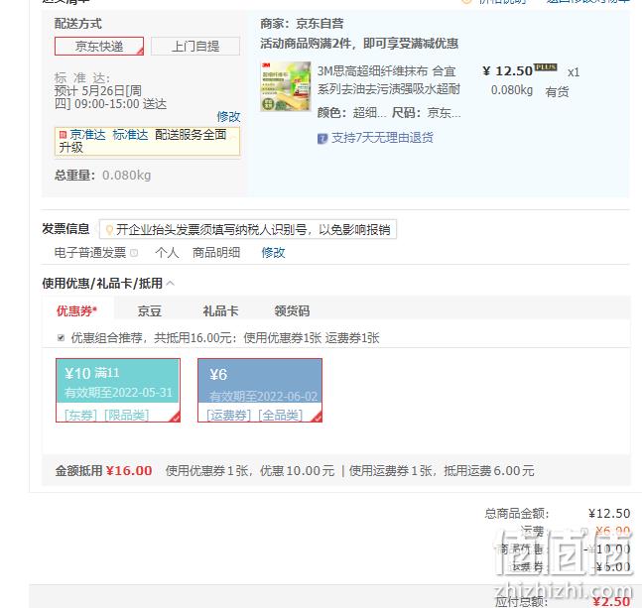Switch to 领货码 tab
This screenshot has width=642, height=608.
[x=292, y=311]
